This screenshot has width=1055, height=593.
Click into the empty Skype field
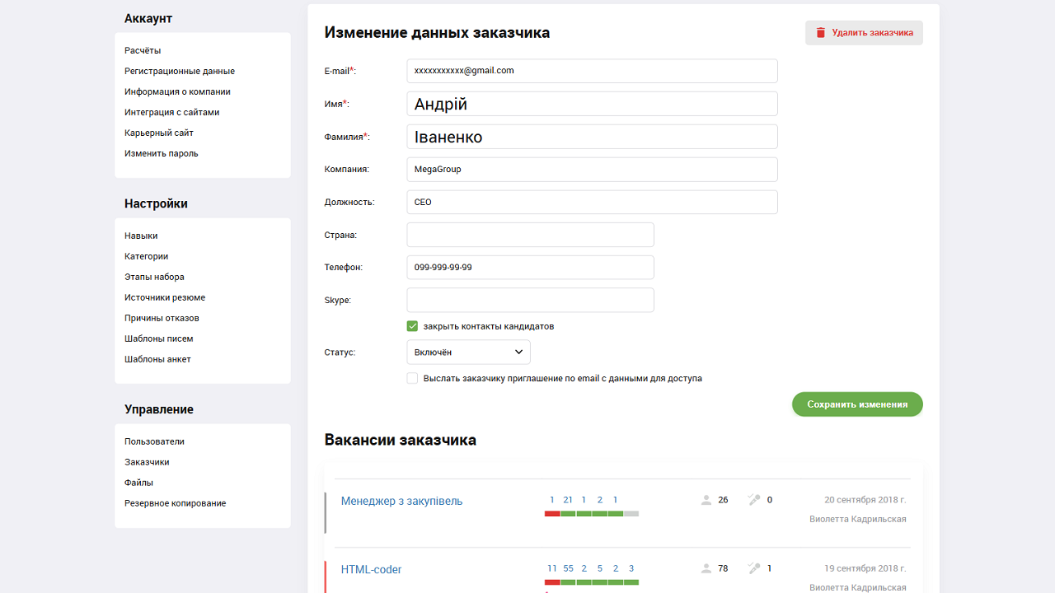530,299
